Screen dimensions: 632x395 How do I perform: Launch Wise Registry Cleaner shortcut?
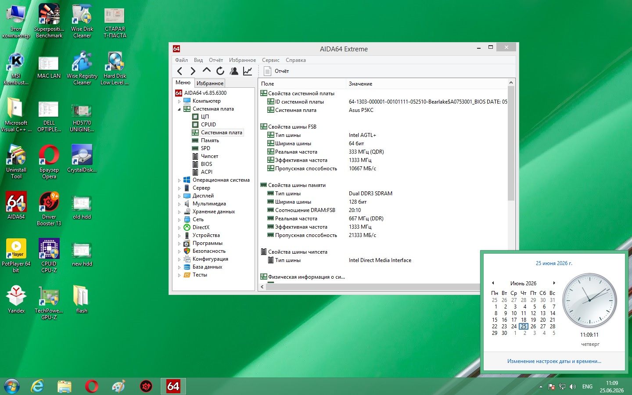tap(82, 68)
